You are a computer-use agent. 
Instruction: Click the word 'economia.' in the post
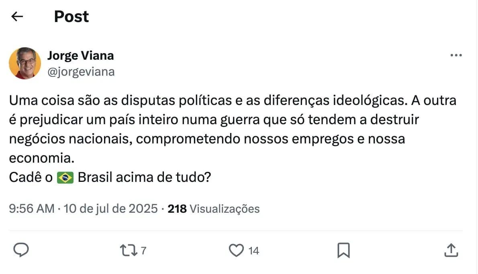tap(42, 158)
